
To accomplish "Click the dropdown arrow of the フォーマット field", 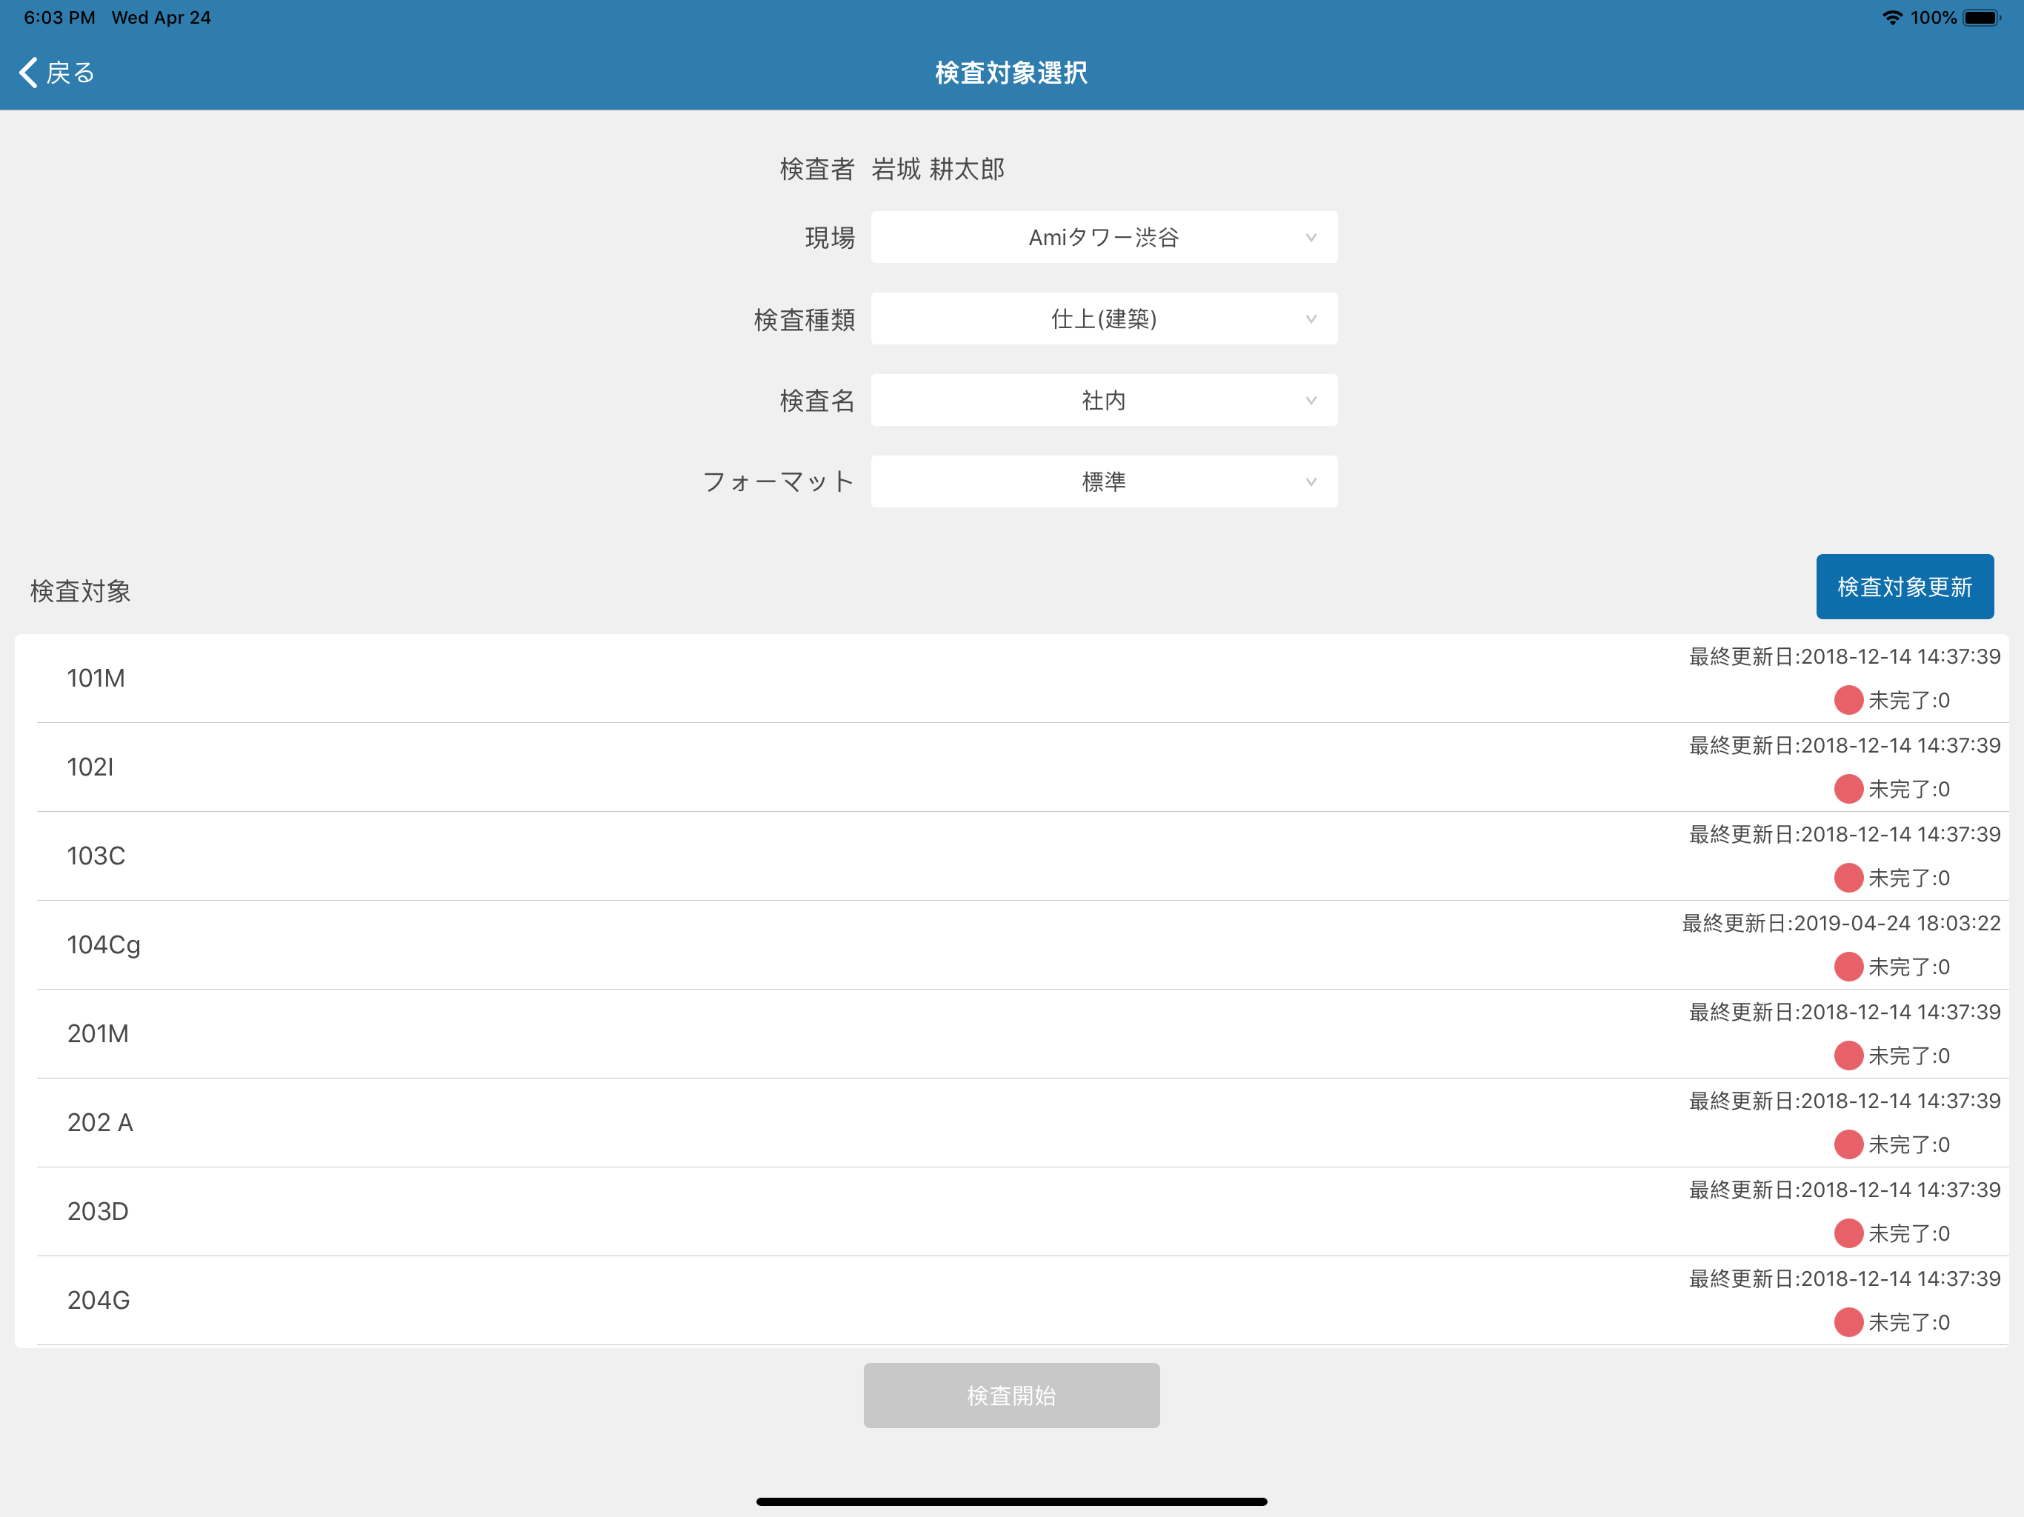I will pyautogui.click(x=1311, y=482).
